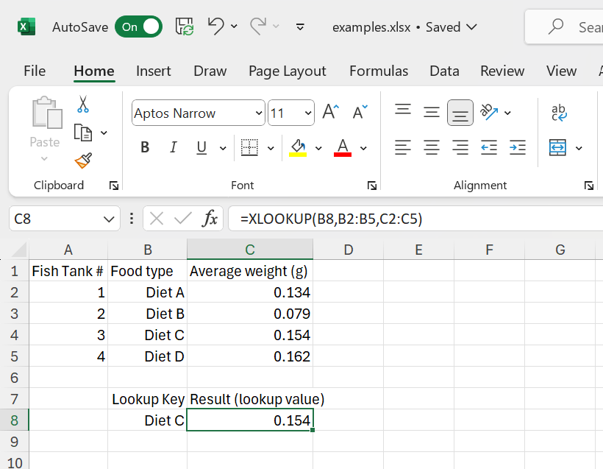603x469 pixels.
Task: Click the Undo icon
Action: (215, 27)
